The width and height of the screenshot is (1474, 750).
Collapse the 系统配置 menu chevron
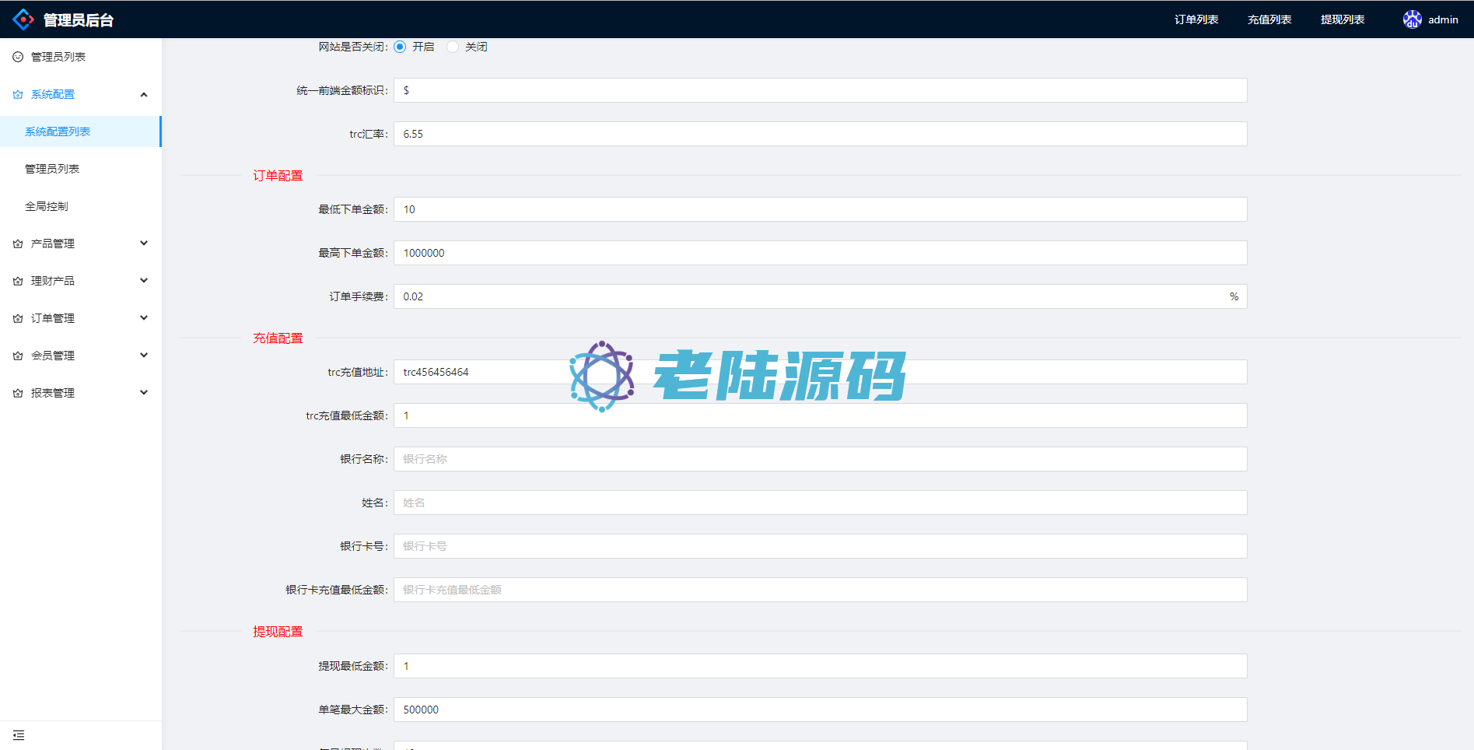[144, 94]
